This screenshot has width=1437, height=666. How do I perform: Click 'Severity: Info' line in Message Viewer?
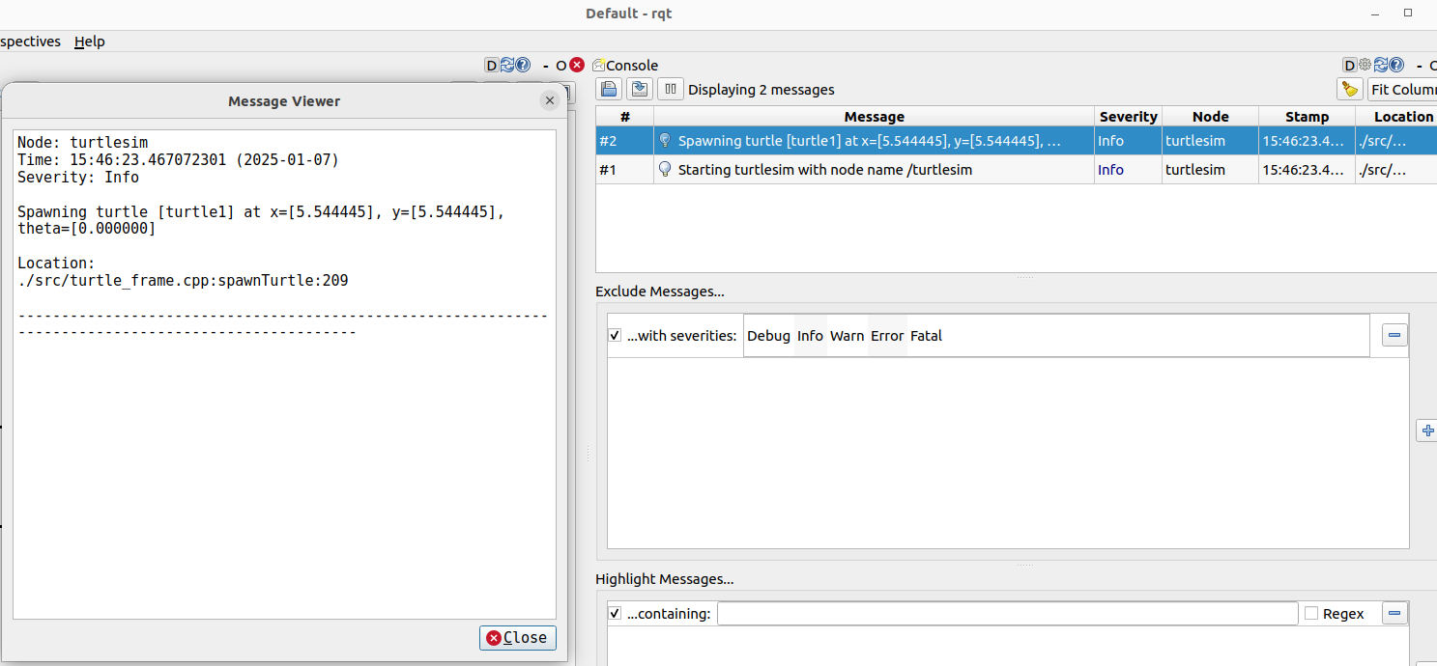[78, 177]
